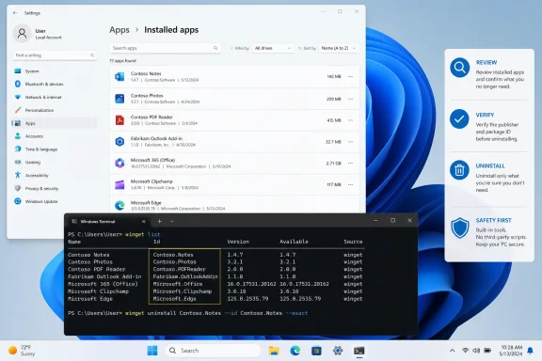542x361 pixels.
Task: Open the User account avatar in Settings
Action: point(22,34)
